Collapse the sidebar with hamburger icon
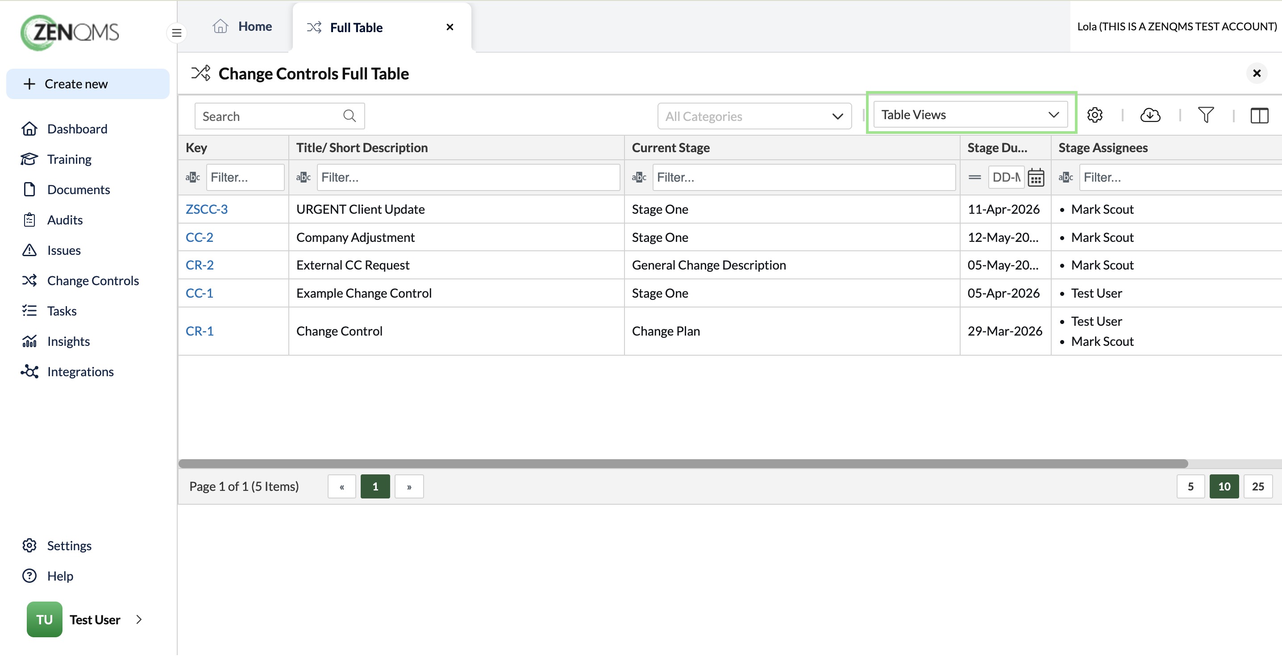 176,33
